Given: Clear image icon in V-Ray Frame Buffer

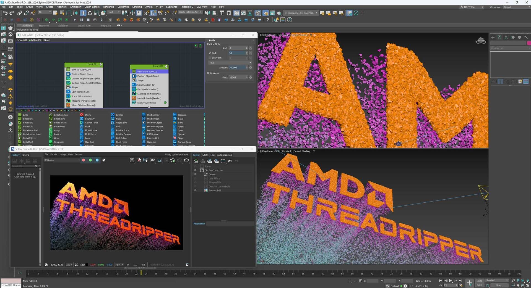Looking at the screenshot, I should (139, 160).
